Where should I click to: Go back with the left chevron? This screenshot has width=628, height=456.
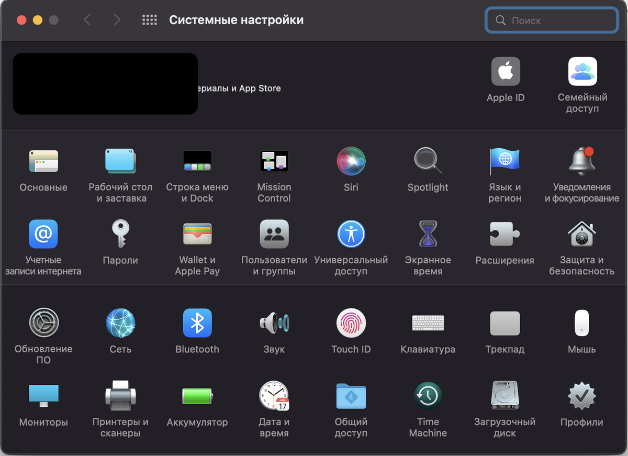[87, 20]
